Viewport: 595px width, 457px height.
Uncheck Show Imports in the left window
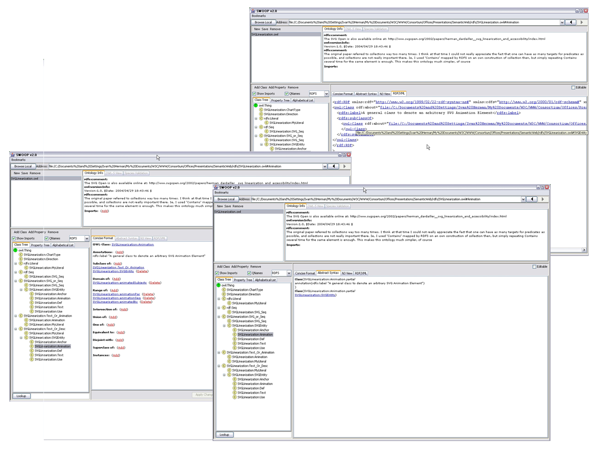click(14, 239)
